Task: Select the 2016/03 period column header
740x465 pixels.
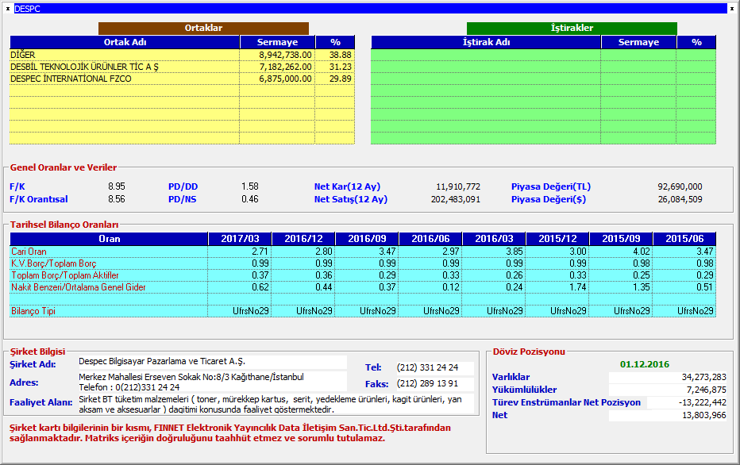Action: [494, 239]
